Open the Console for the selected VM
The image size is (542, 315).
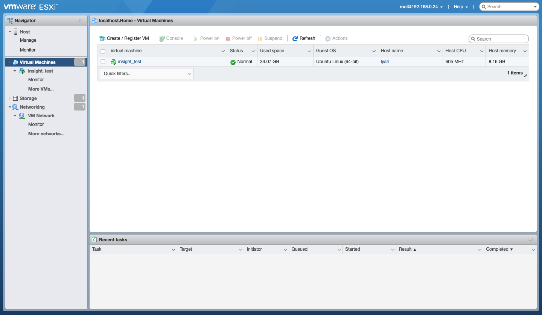162,38
